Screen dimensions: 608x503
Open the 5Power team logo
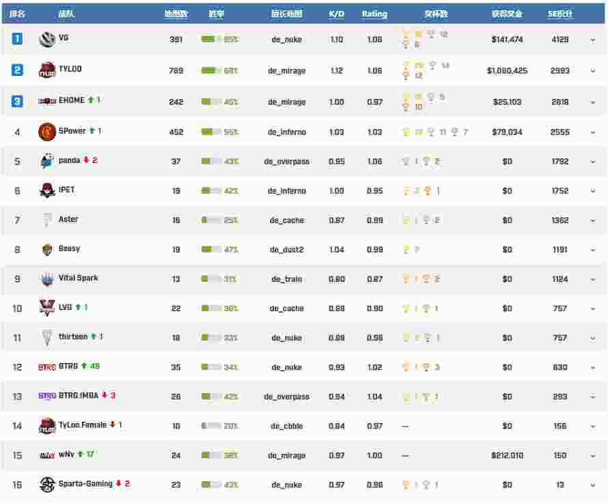click(47, 132)
